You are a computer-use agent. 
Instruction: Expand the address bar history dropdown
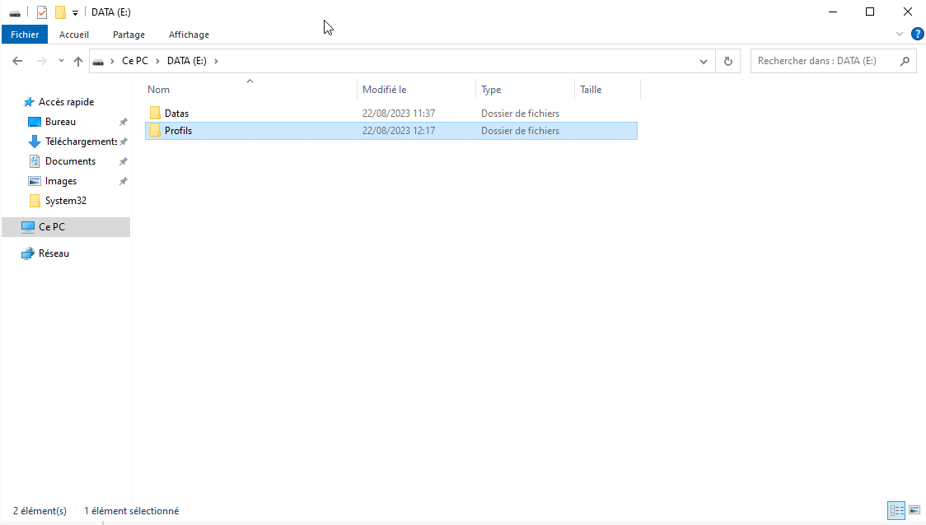click(704, 61)
